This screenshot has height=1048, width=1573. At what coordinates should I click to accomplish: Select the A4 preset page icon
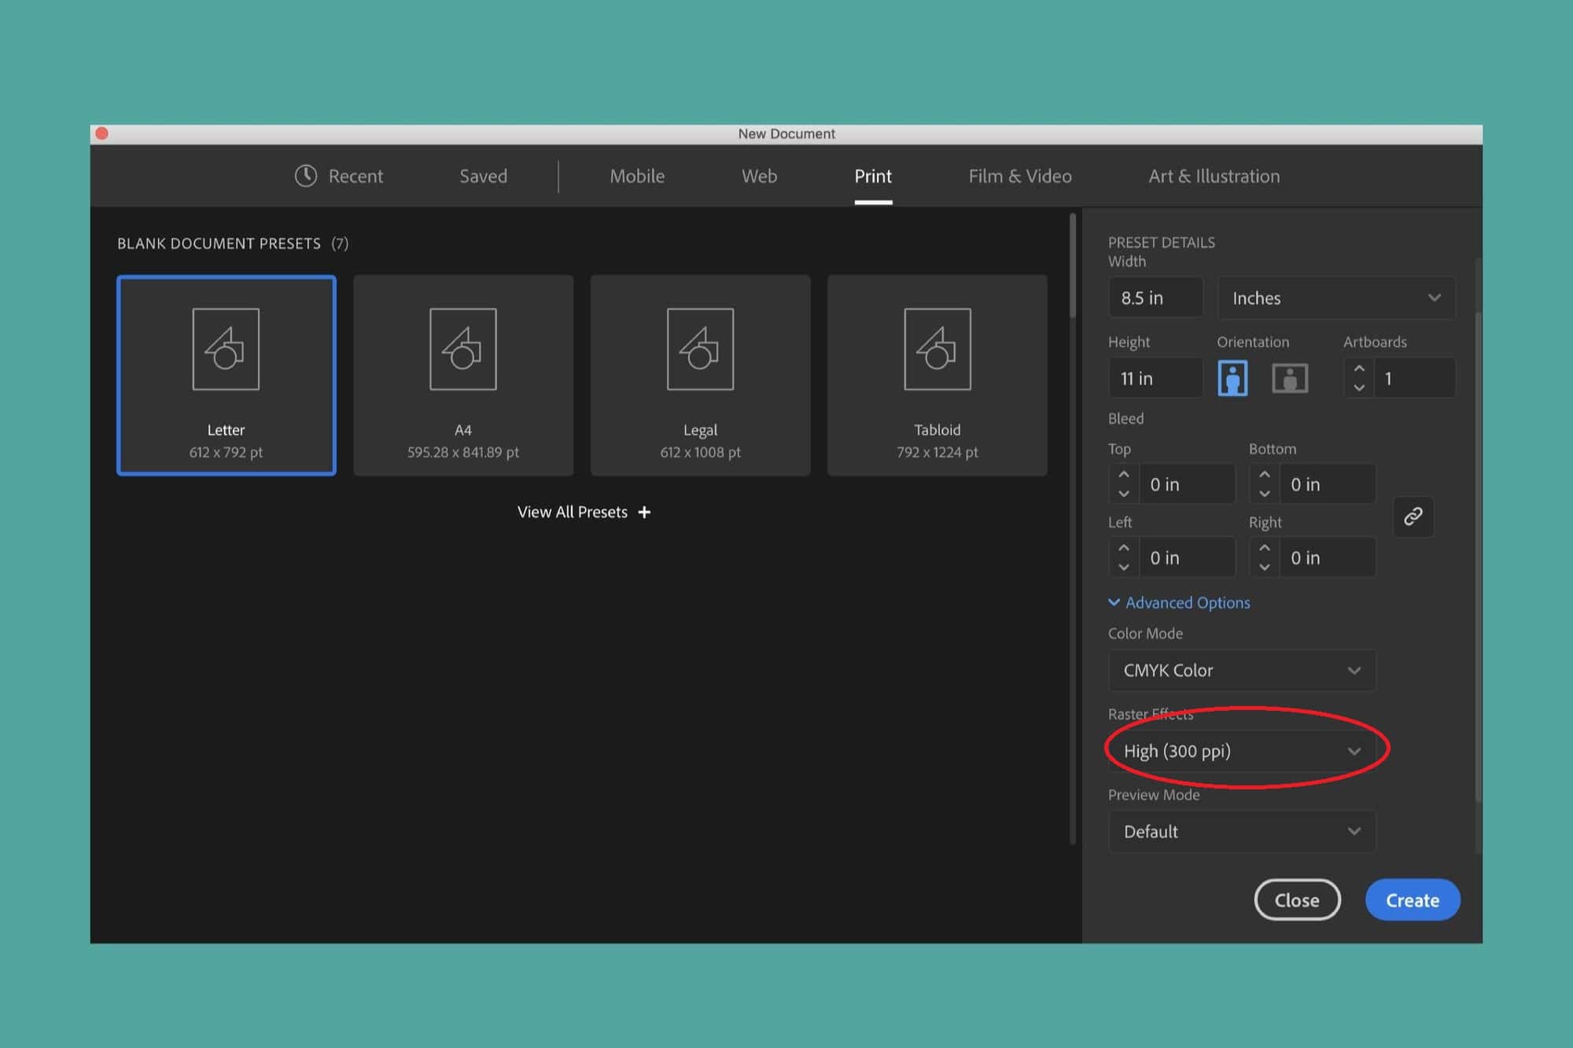pyautogui.click(x=462, y=349)
